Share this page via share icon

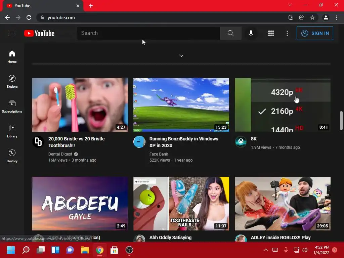click(x=301, y=17)
